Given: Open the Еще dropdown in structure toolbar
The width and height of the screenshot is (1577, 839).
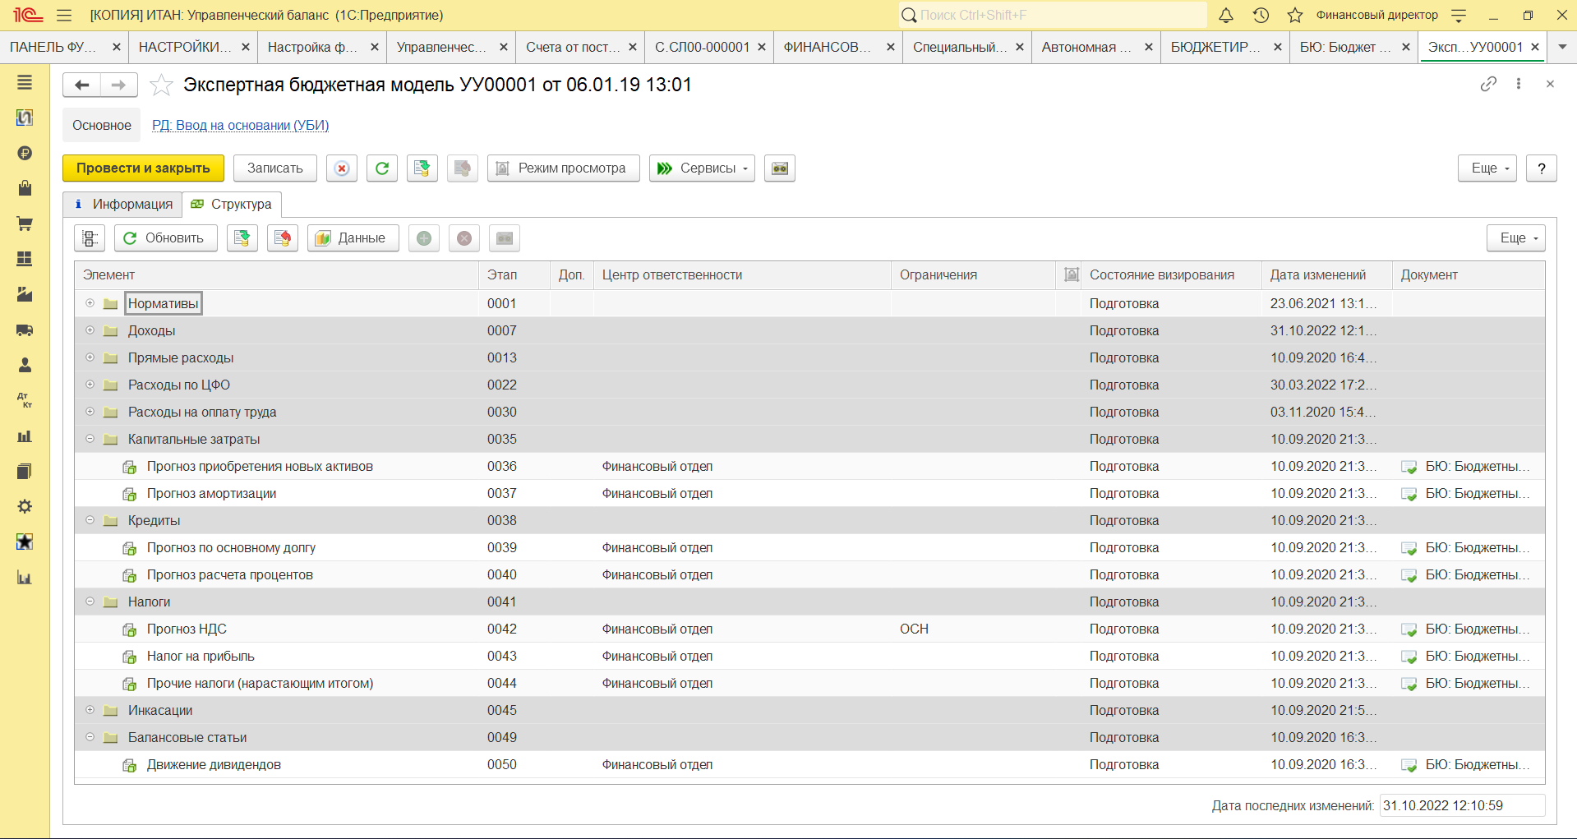Looking at the screenshot, I should pyautogui.click(x=1515, y=238).
